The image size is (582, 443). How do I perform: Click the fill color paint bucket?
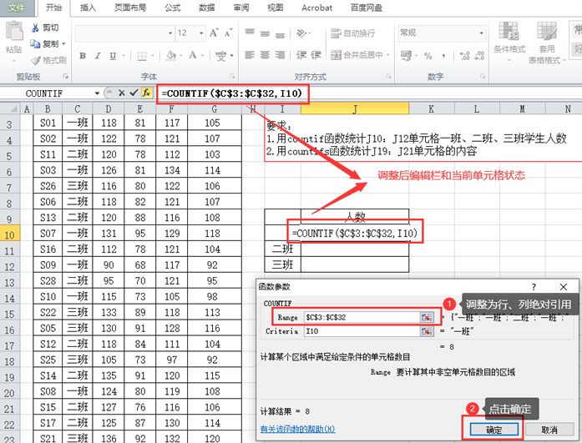pos(171,56)
